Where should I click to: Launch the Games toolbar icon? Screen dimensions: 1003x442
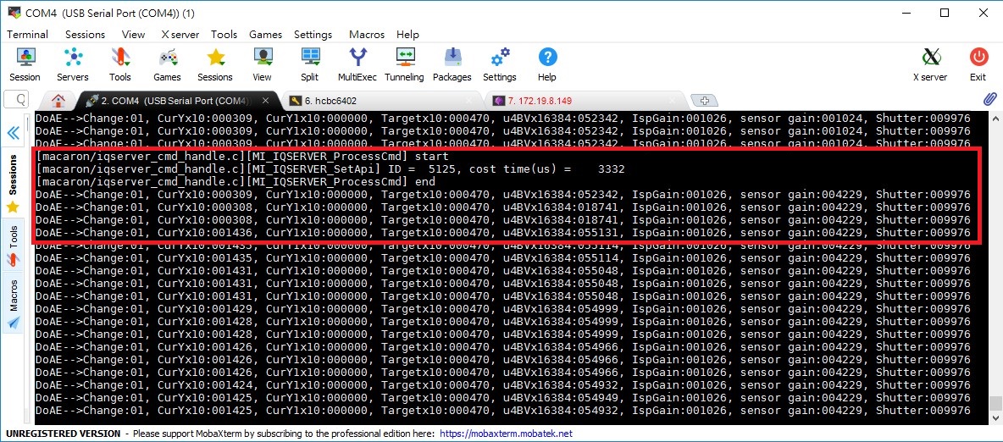click(167, 64)
